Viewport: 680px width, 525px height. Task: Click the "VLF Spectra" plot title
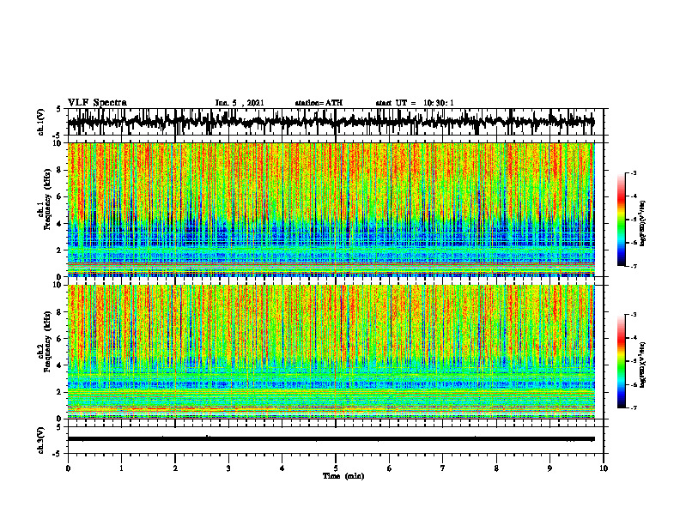pos(97,103)
